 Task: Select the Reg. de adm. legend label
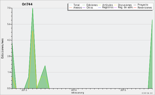[x=126, y=7]
